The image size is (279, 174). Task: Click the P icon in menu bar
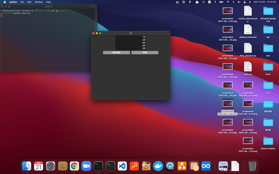tap(190, 2)
